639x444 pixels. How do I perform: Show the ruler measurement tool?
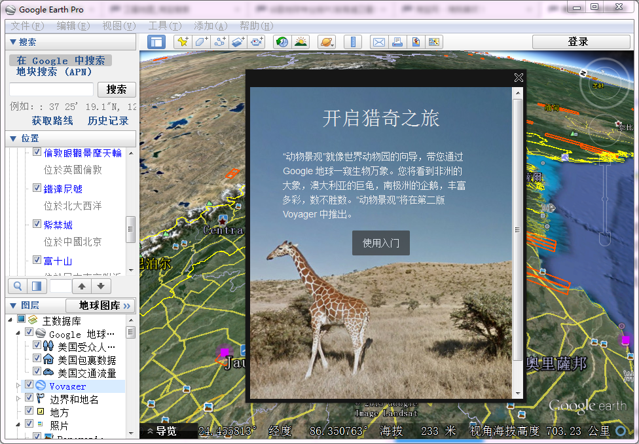tap(353, 42)
